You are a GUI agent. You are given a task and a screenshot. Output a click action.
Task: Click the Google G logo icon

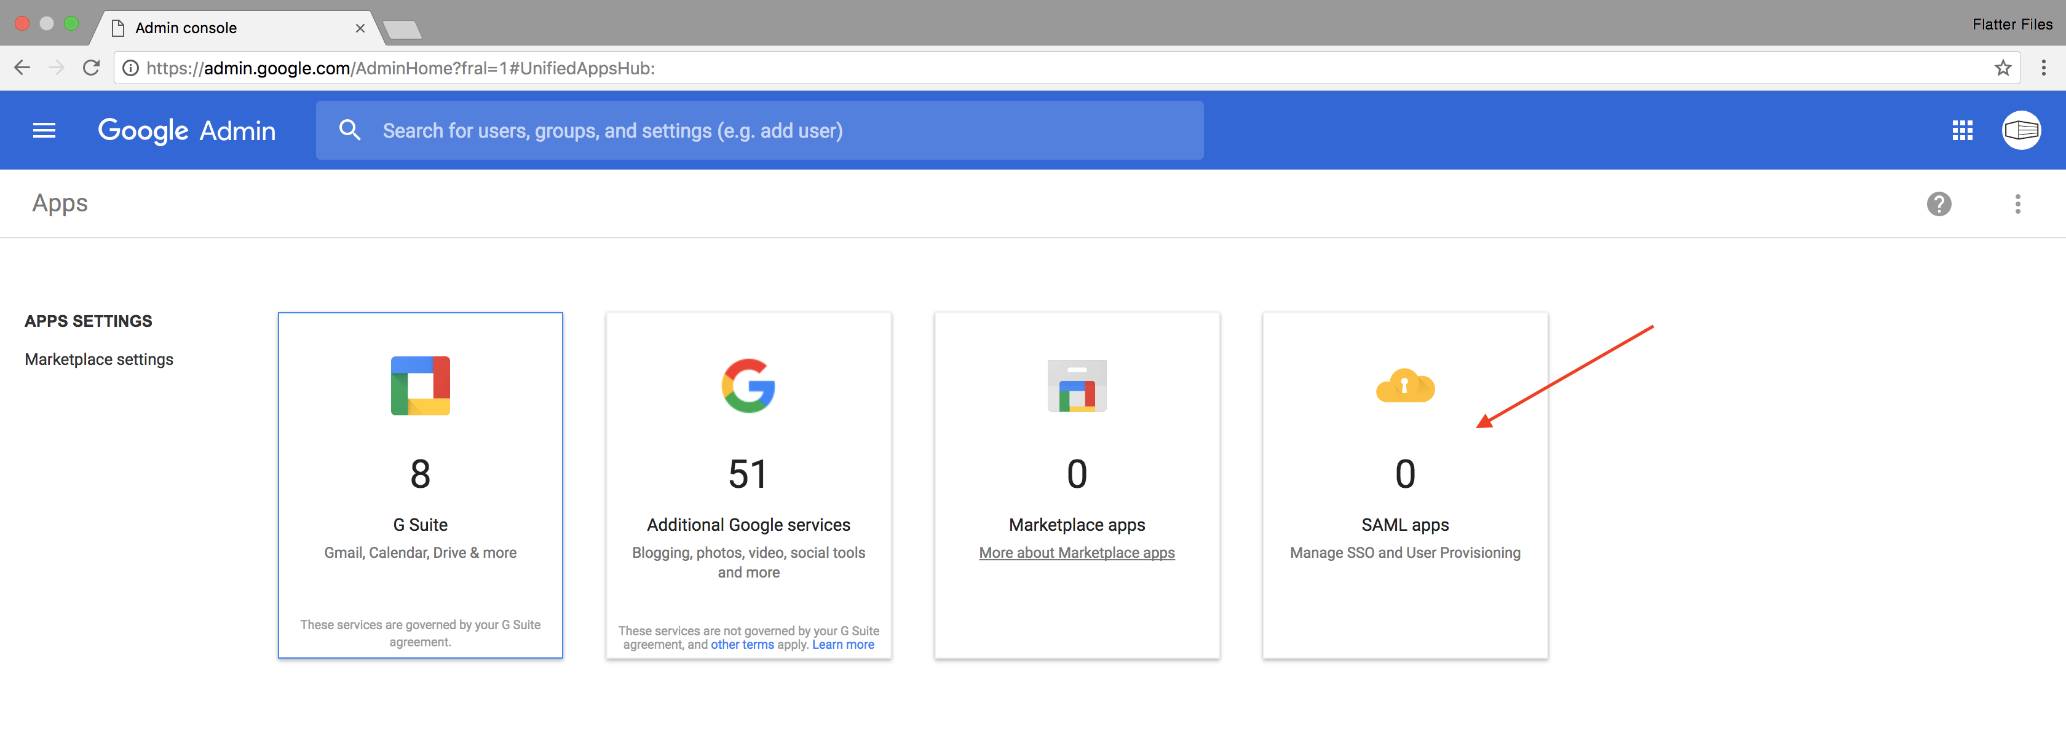click(x=748, y=386)
